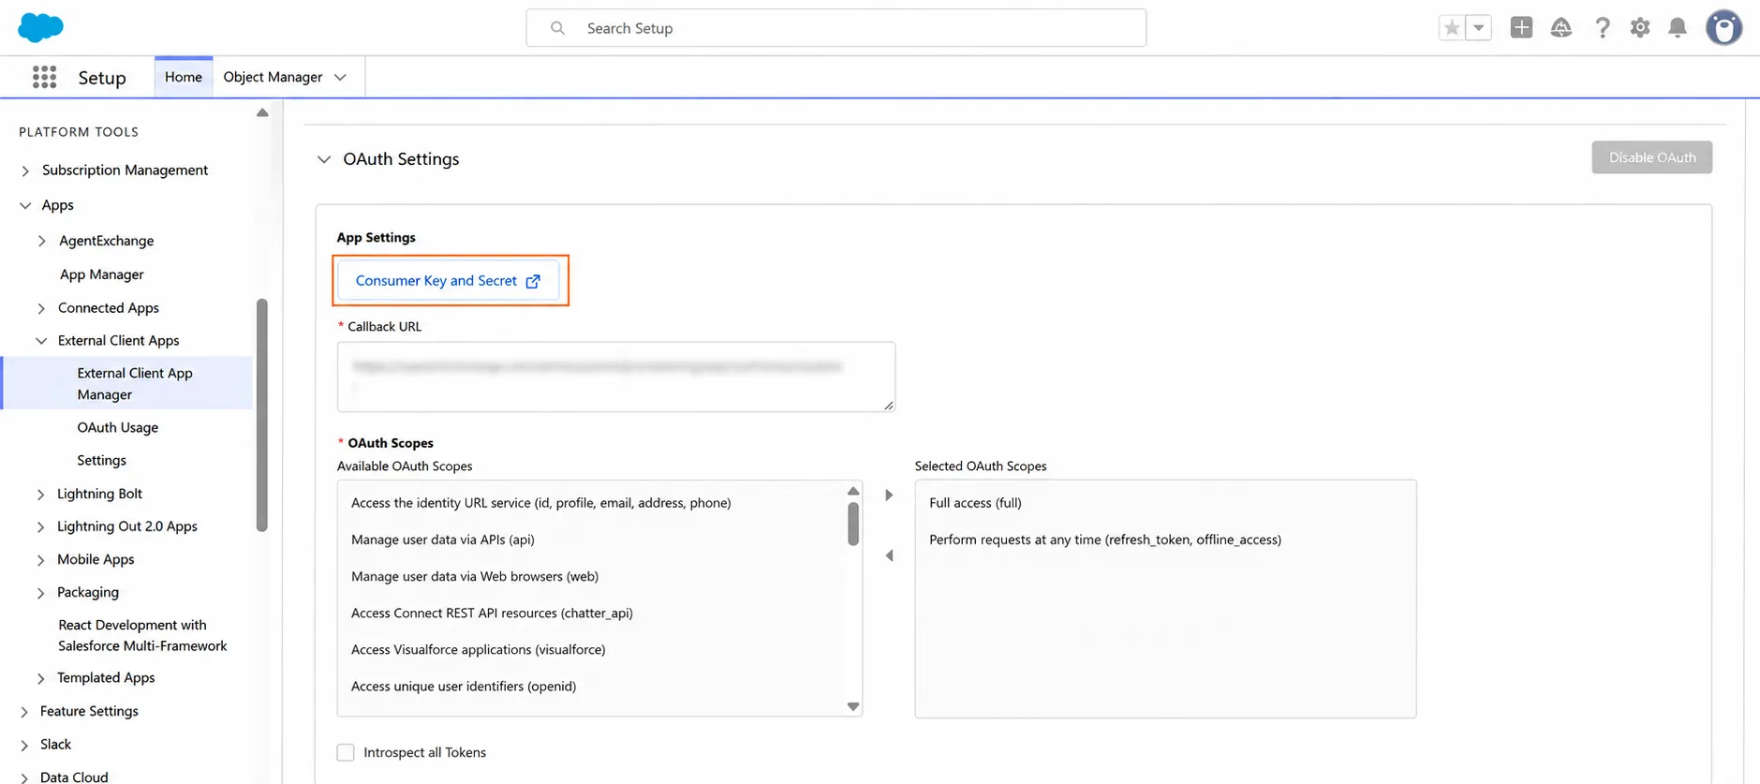Switch to the Home tab

(x=184, y=77)
